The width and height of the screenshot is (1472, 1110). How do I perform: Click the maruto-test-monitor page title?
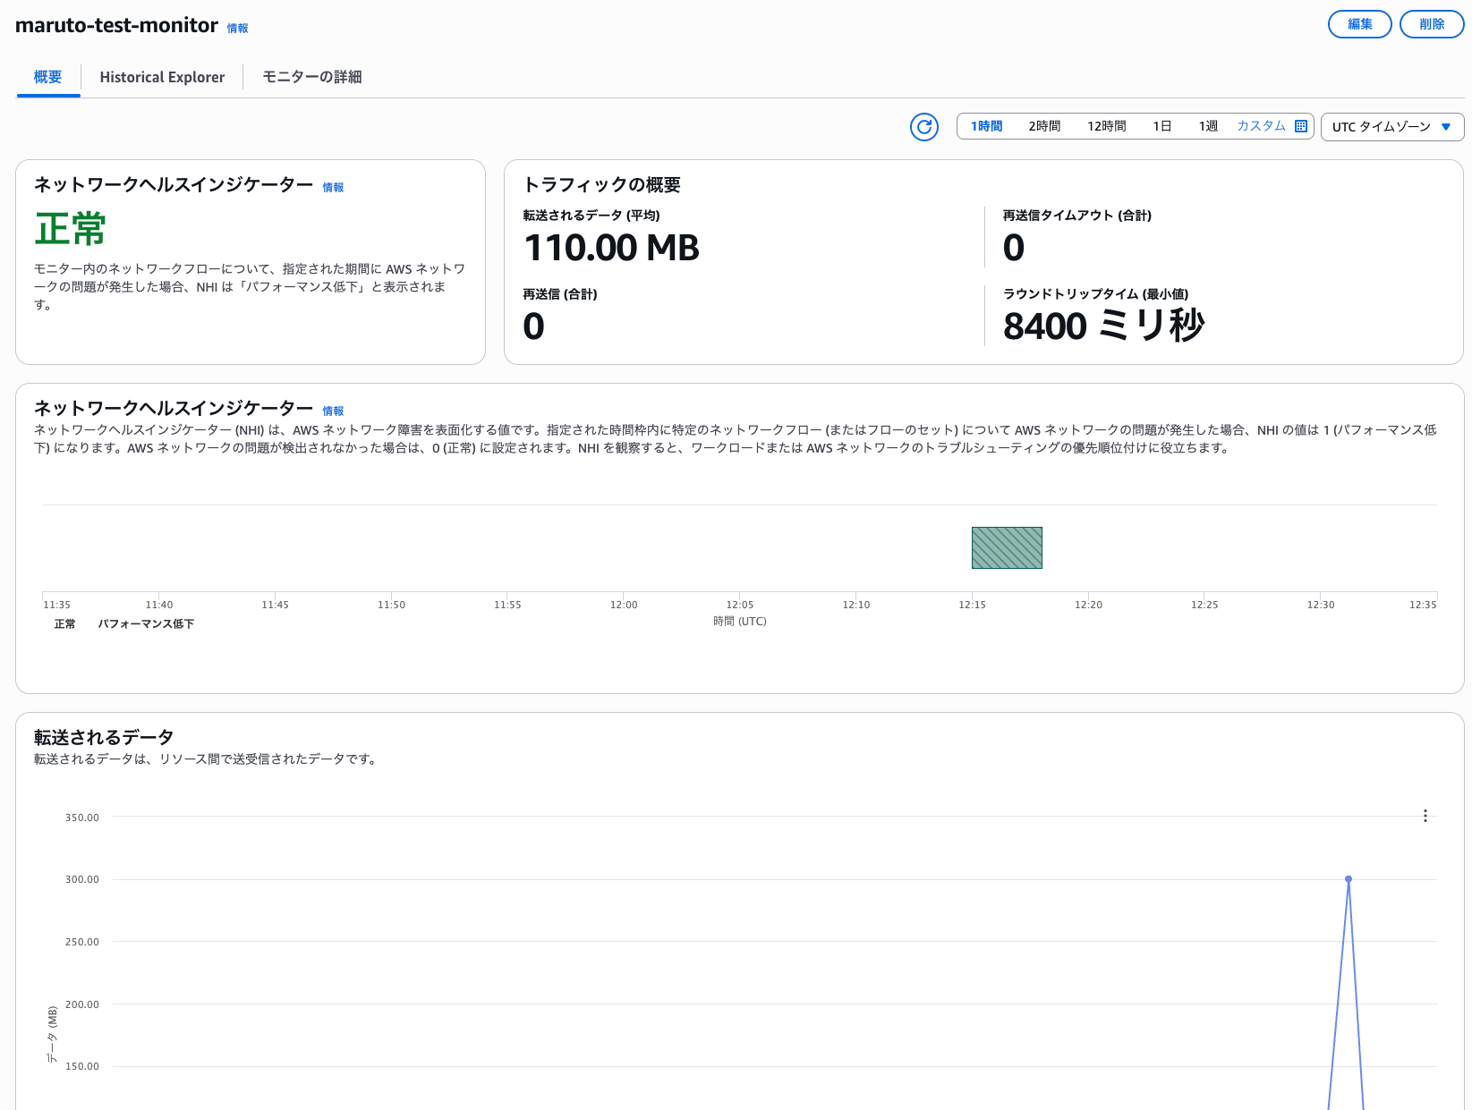click(x=116, y=25)
